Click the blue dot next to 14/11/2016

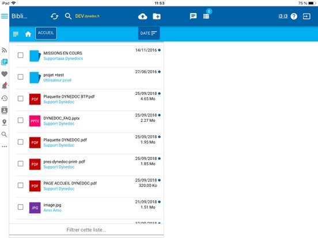pyautogui.click(x=160, y=50)
